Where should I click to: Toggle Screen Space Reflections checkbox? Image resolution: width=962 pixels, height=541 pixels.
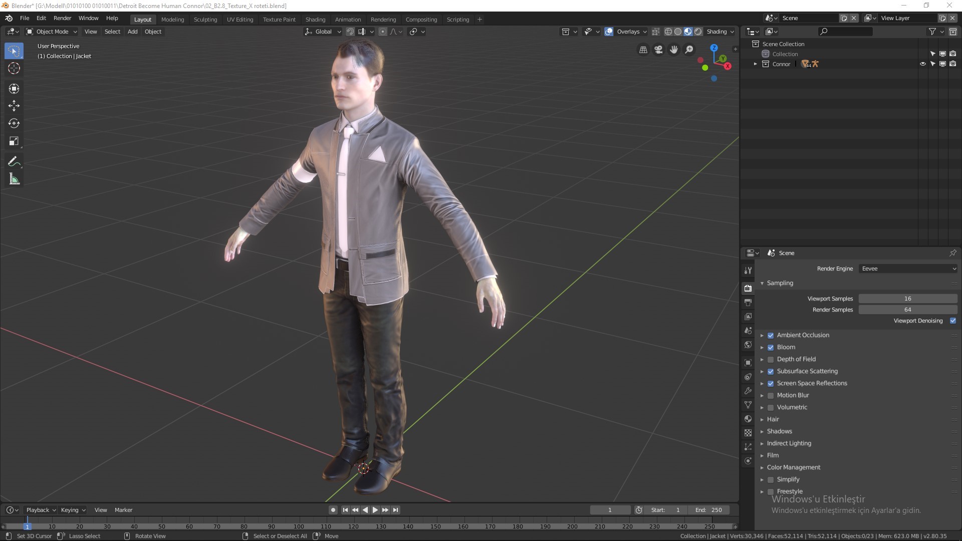(771, 384)
